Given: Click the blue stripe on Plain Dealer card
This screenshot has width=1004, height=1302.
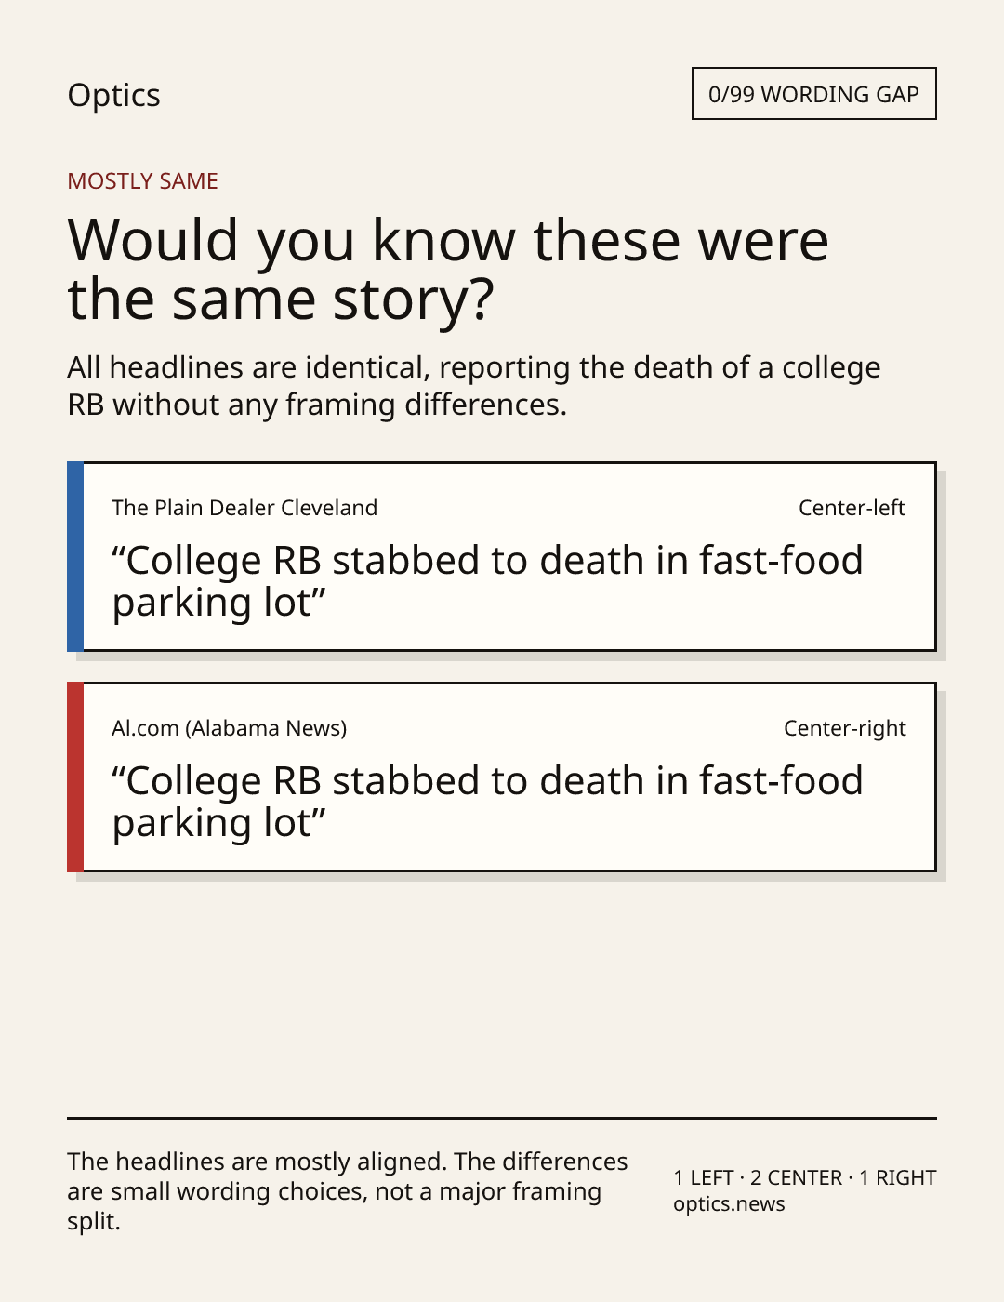Looking at the screenshot, I should 75,556.
